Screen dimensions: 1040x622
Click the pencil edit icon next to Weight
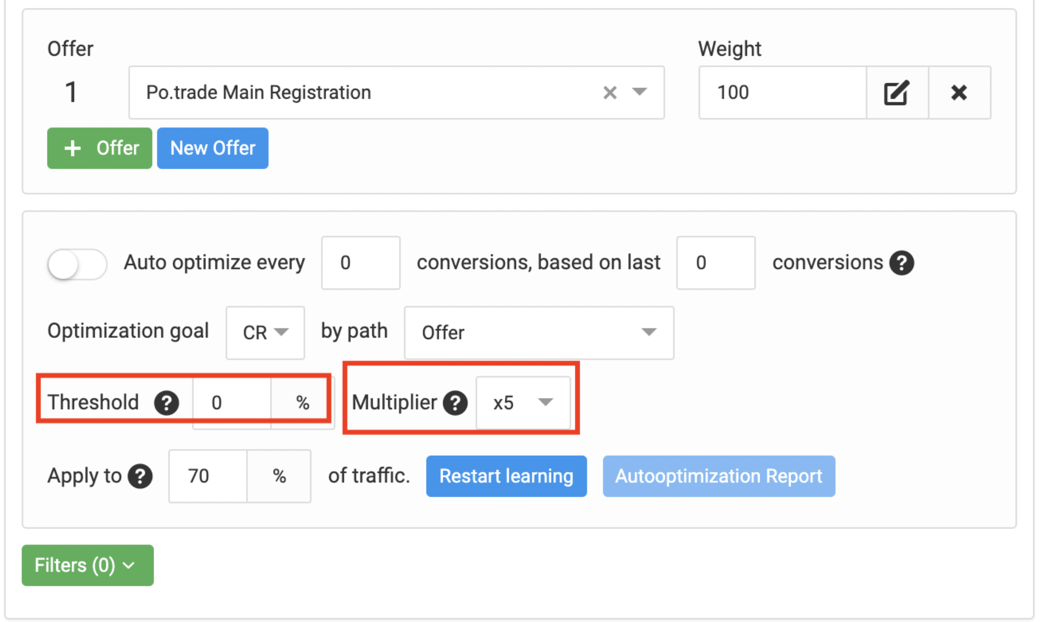[897, 93]
